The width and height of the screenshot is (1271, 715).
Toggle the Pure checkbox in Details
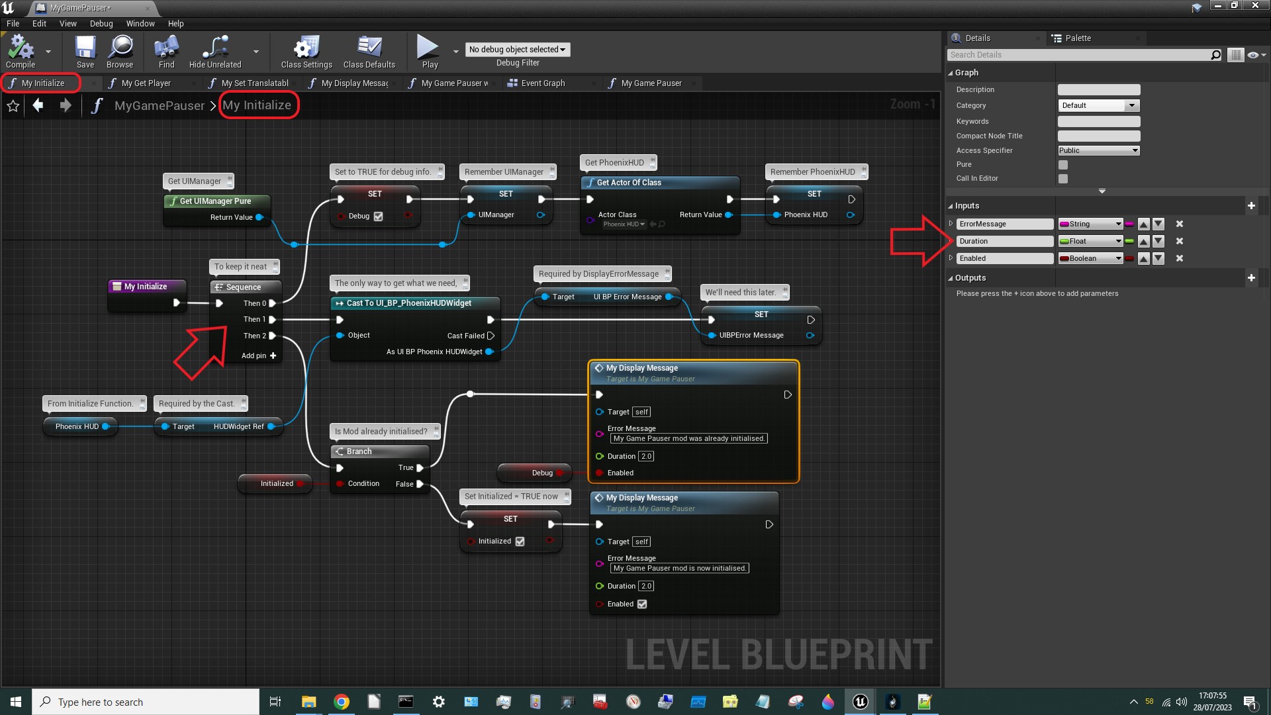(1063, 165)
